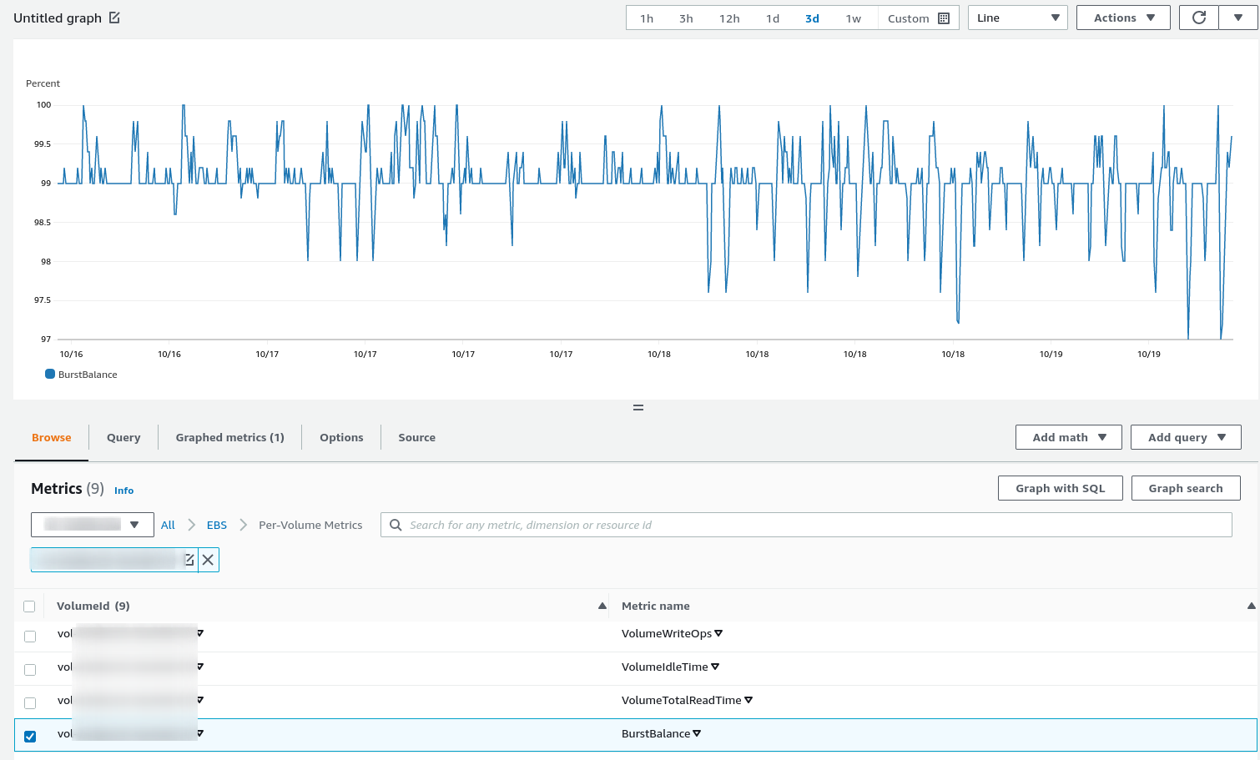Image resolution: width=1260 pixels, height=760 pixels.
Task: Click the BurstBalance legend color swatch
Action: (x=52, y=374)
